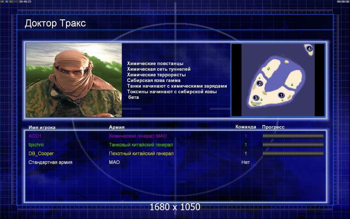Click start position marker 1 on minimap
Viewport: 350px width, 219px height.
coord(281,95)
